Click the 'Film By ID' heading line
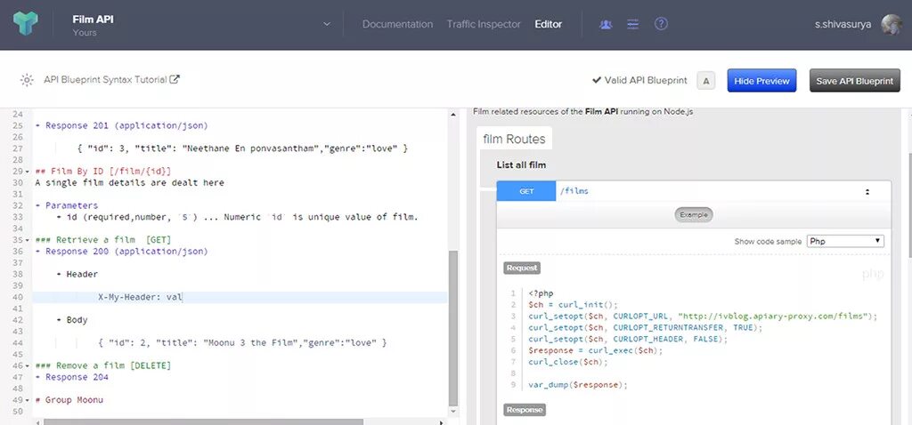The height and width of the screenshot is (425, 912). tap(103, 172)
